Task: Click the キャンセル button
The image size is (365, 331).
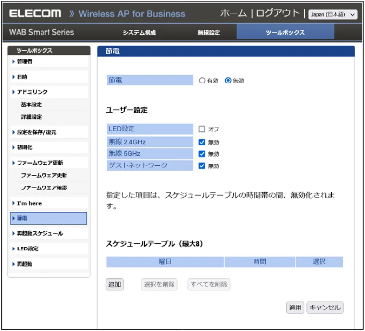Action: point(325,308)
